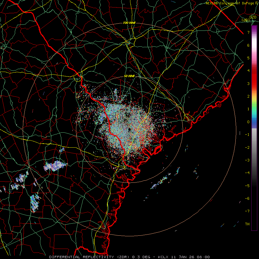Click the "5" value on color scale
The image size is (259, 259).
click(248, 58)
